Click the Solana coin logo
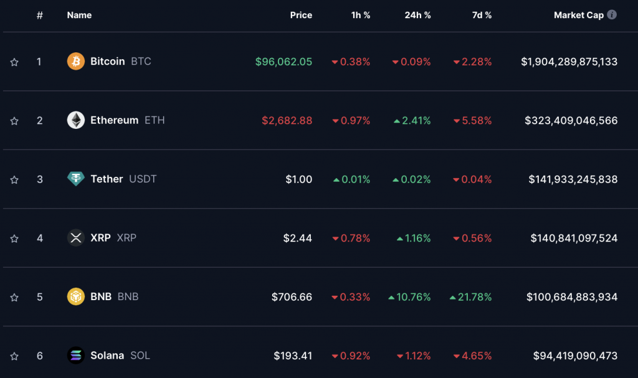 pos(75,355)
